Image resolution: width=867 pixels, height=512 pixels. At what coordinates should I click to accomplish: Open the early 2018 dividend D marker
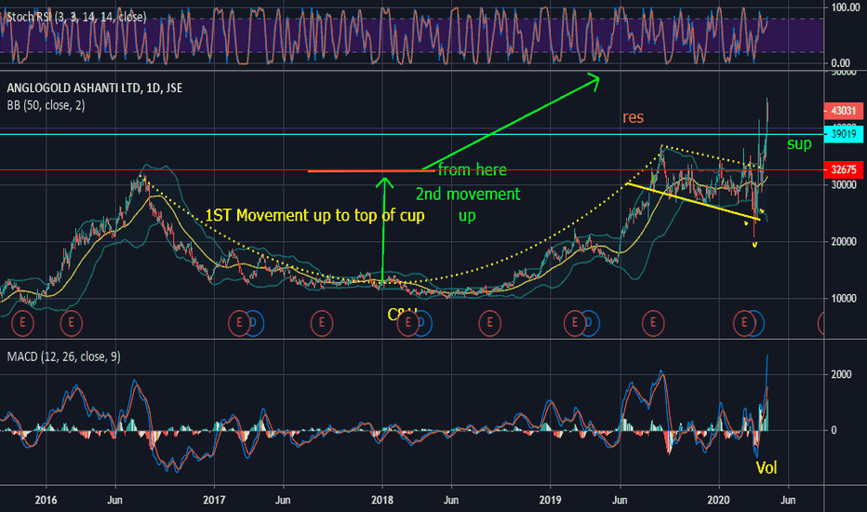click(x=423, y=323)
